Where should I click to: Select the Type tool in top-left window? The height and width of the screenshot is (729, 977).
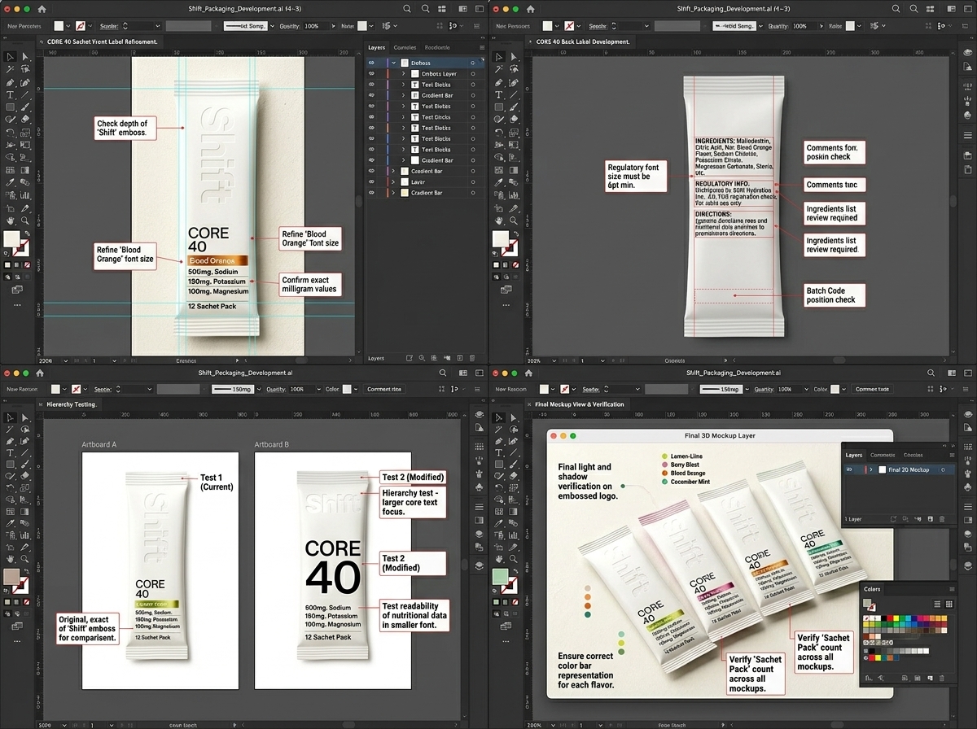(10, 95)
